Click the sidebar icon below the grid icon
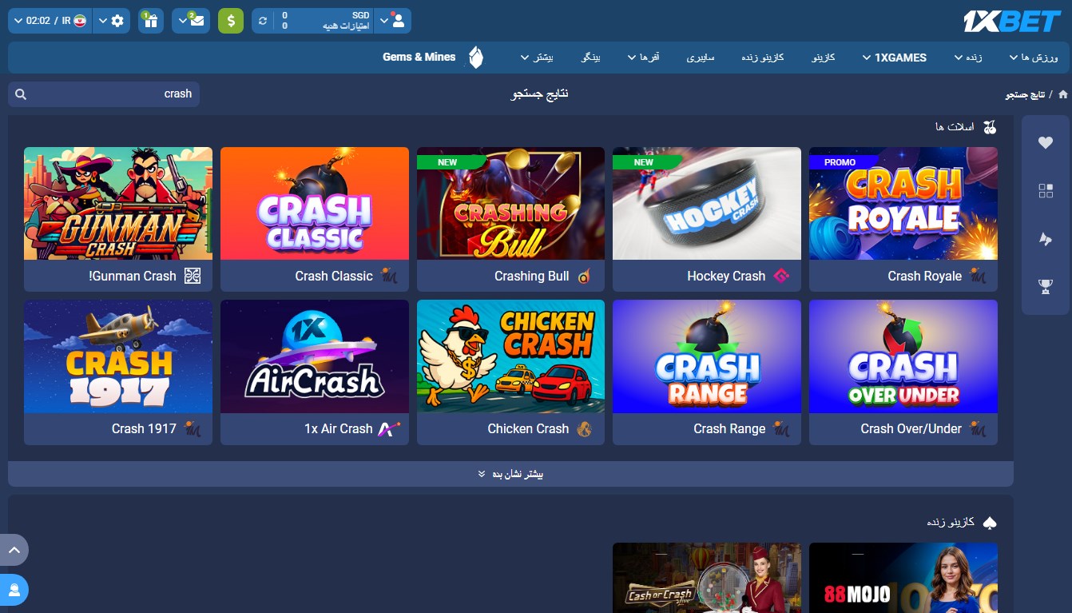The image size is (1072, 613). click(x=1046, y=238)
